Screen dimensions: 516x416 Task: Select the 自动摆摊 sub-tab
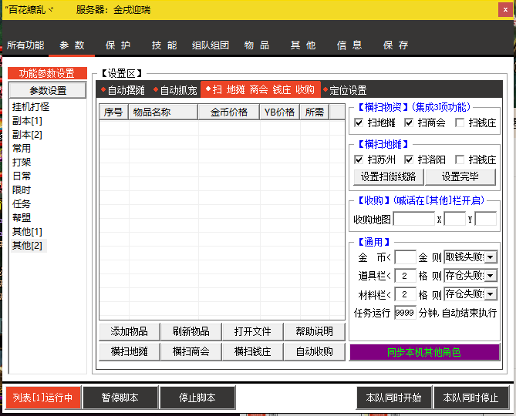[x=123, y=89]
